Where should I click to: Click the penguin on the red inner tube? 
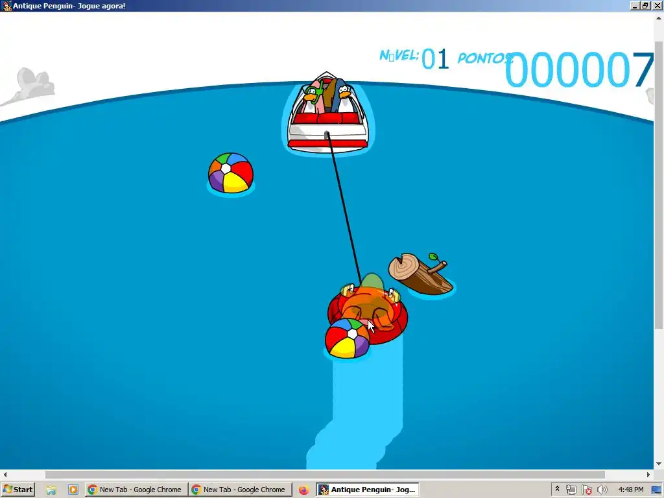(x=368, y=308)
